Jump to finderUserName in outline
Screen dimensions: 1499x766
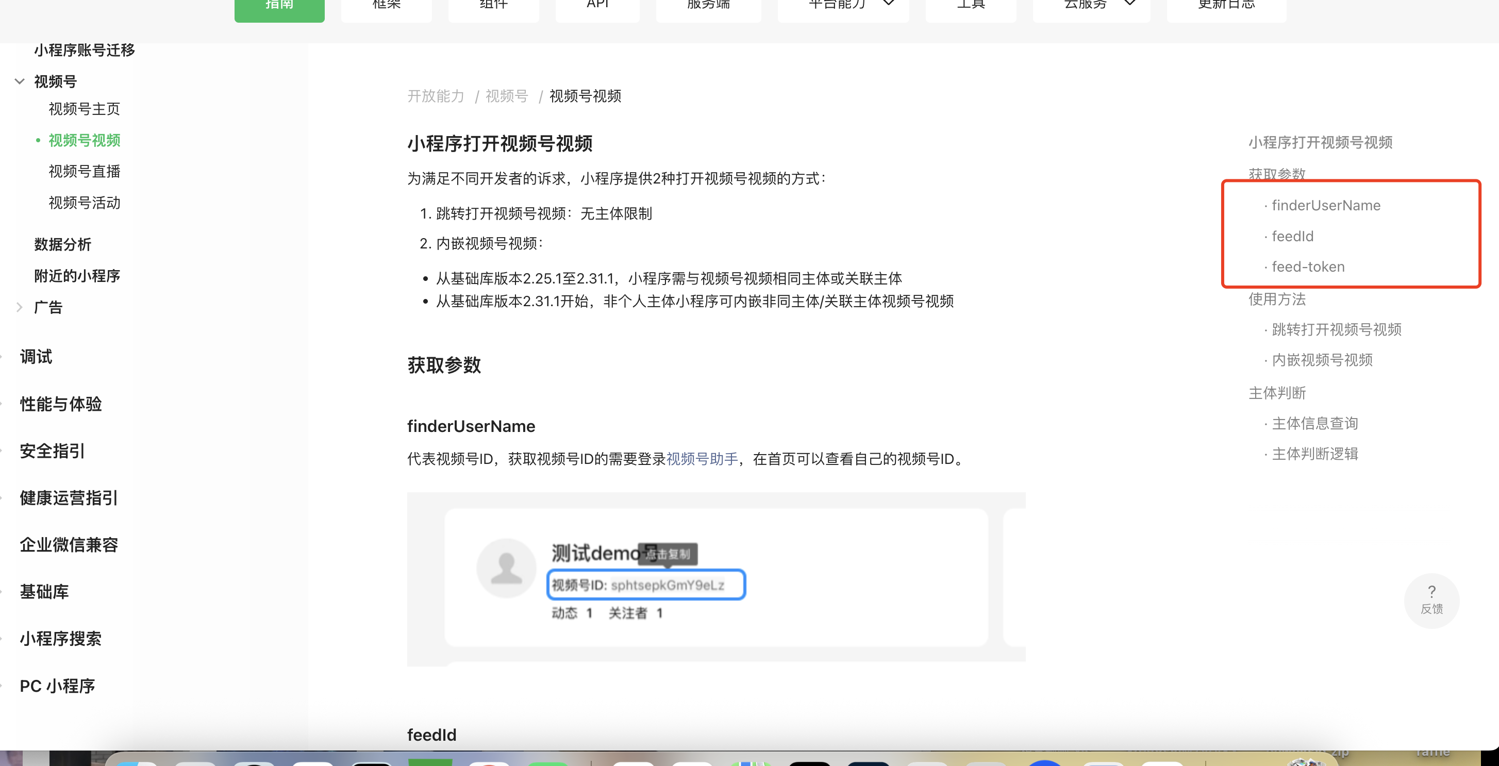click(x=1326, y=206)
